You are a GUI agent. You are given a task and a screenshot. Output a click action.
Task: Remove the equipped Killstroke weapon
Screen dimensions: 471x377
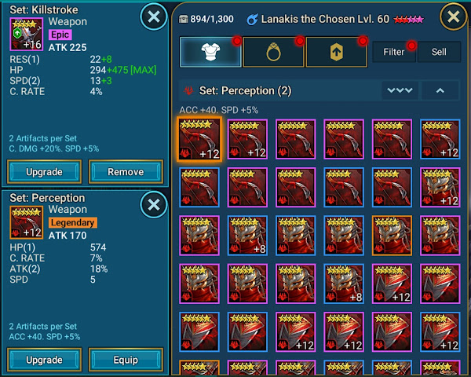tap(126, 172)
